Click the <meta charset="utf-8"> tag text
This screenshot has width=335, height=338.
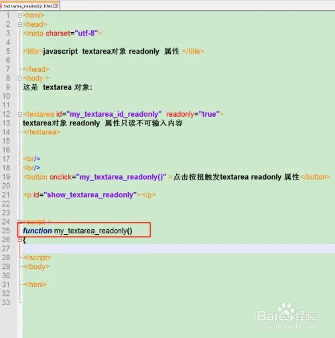(62, 34)
